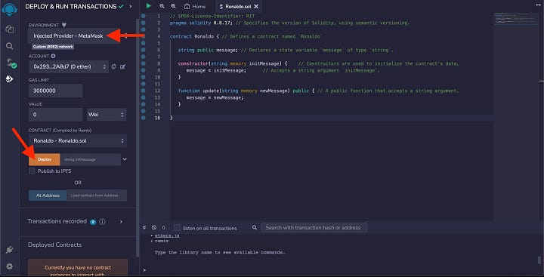This screenshot has height=277, width=544.
Task: Click the plus icon beside ACCOUNT
Action: [x=53, y=56]
